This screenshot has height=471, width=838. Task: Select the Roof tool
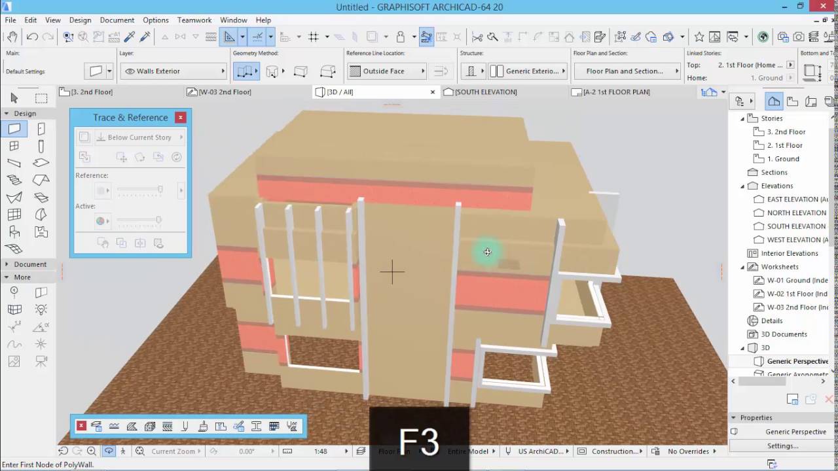pyautogui.click(x=41, y=180)
